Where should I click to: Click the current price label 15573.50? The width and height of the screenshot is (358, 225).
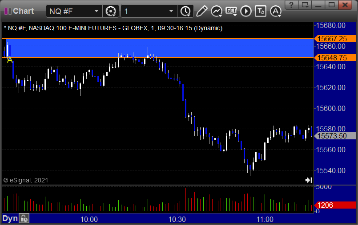pos(335,136)
